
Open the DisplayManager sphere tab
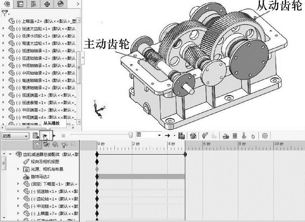click(x=60, y=4)
